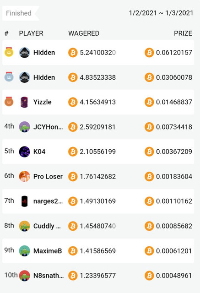Screen dimensions: 200x293
Task: Open narges2... player profile link
Action: [48, 201]
